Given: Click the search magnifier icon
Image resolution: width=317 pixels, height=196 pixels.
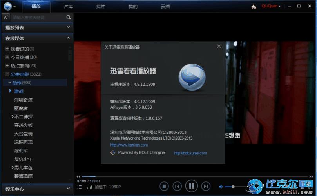Looking at the screenshot, I should 69,17.
